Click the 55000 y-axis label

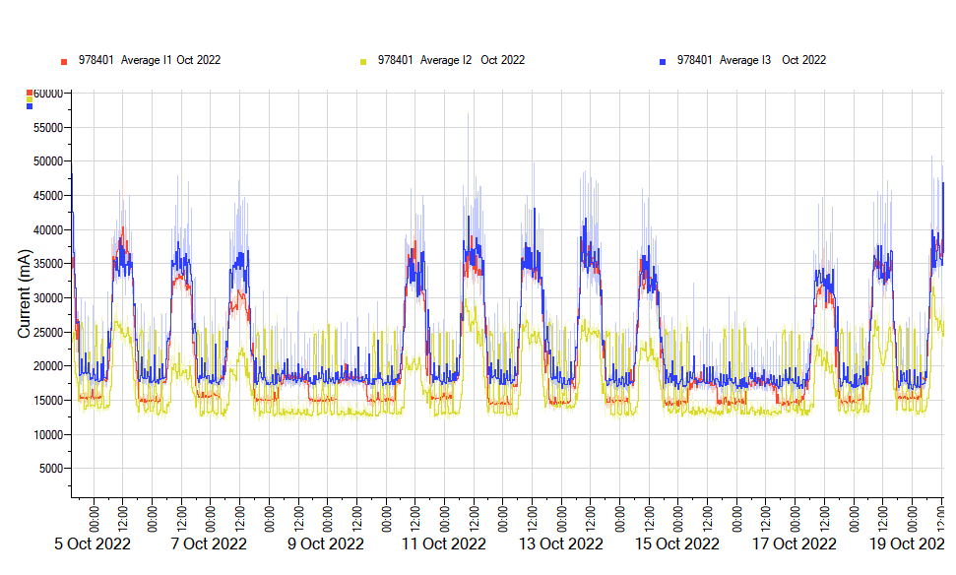48,128
